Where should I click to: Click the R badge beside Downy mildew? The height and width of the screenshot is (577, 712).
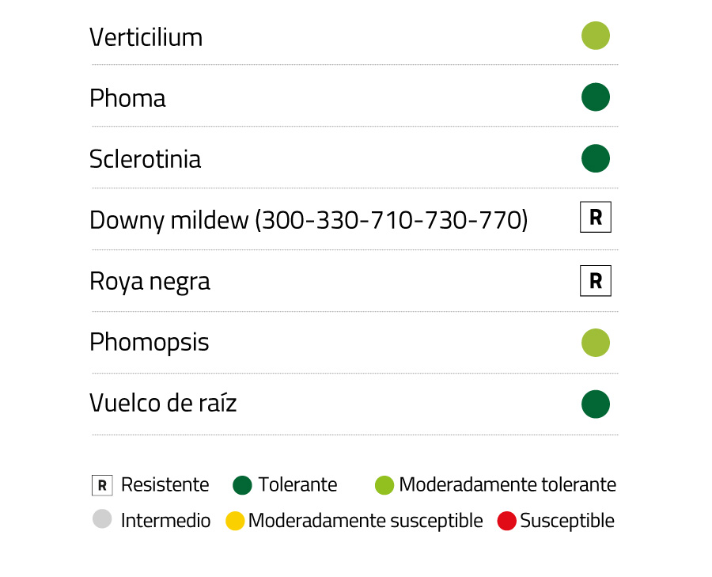click(595, 218)
